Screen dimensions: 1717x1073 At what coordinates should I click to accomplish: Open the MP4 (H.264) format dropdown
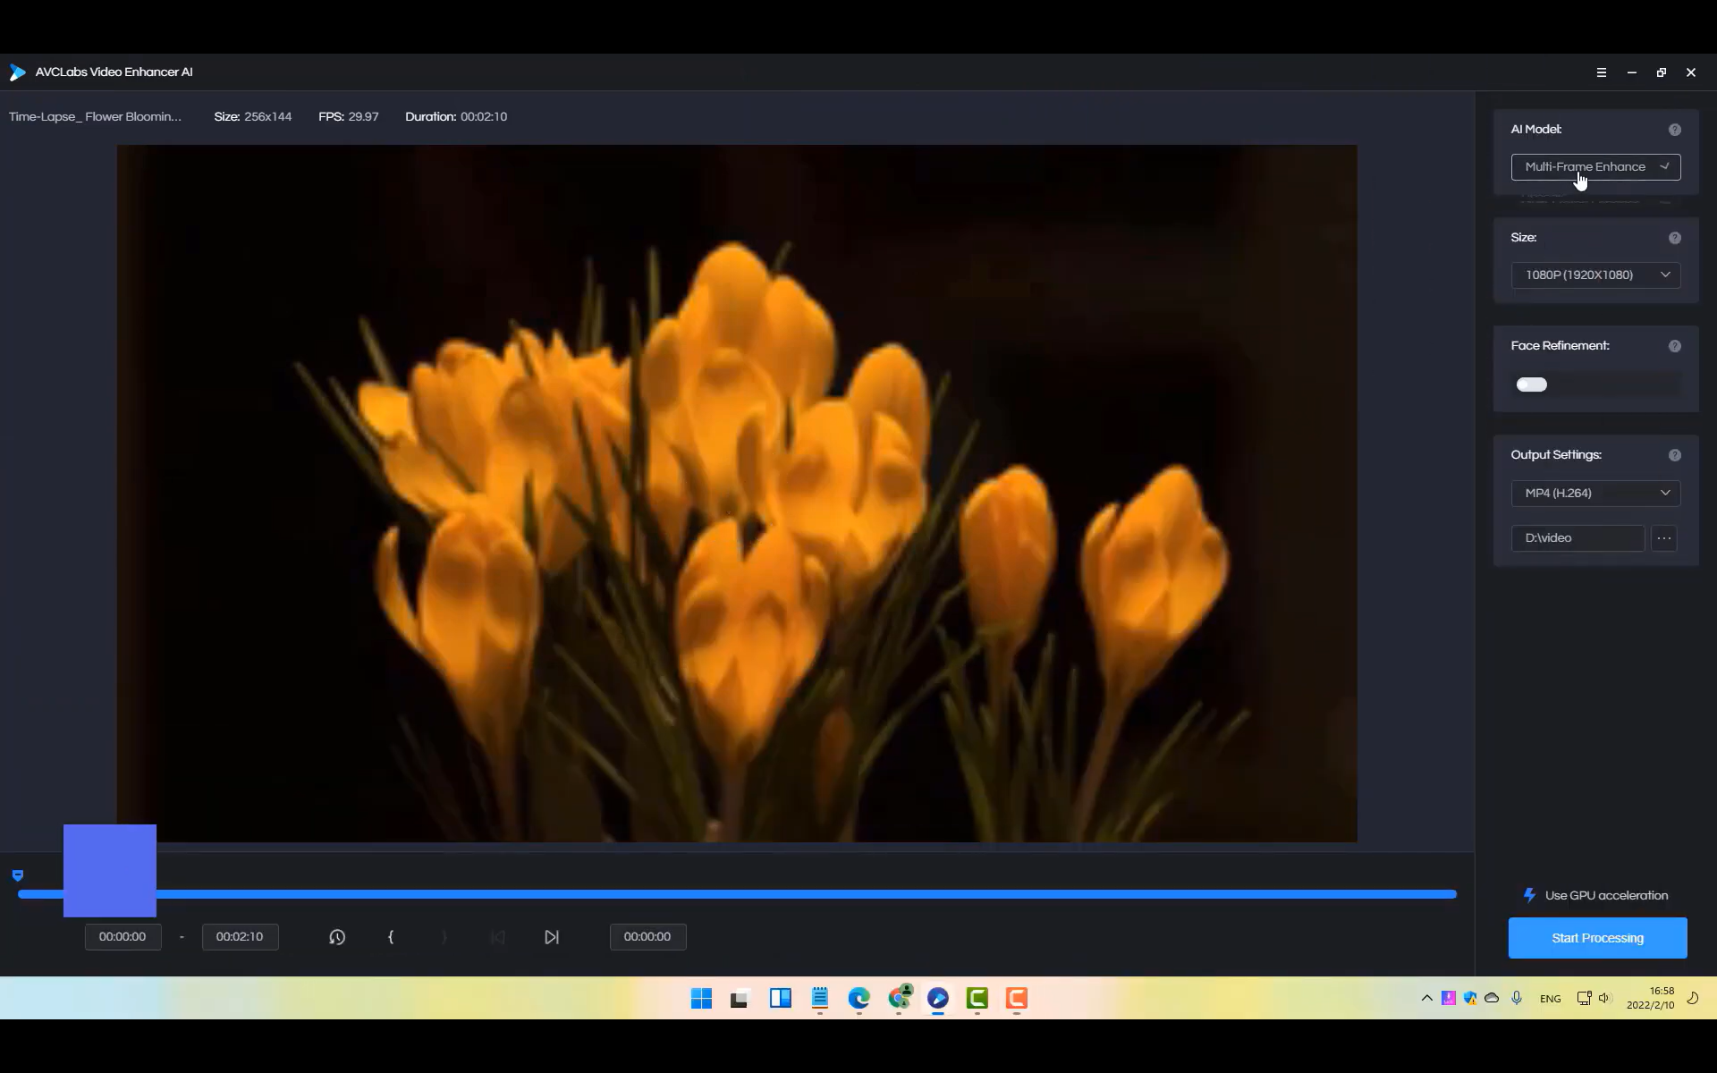point(1596,494)
